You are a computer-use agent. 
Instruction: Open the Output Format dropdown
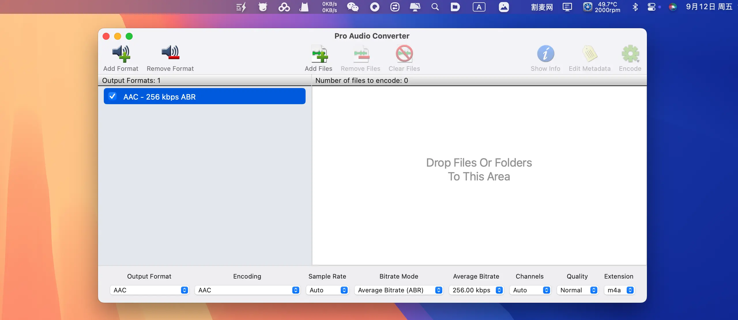(x=149, y=290)
